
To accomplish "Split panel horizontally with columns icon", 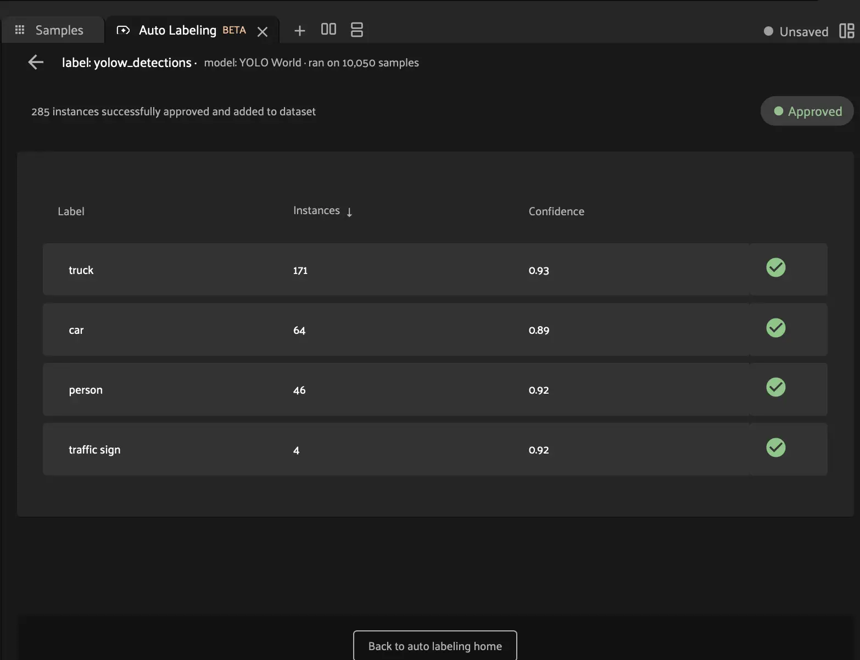I will (x=328, y=30).
